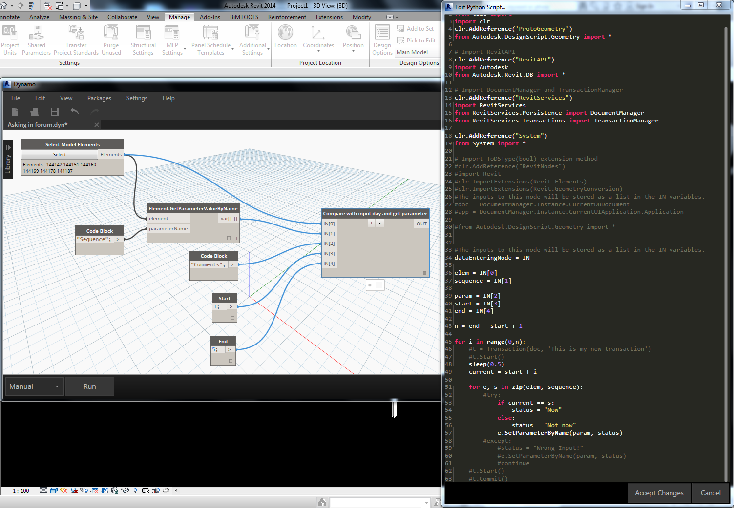The image size is (734, 508).
Task: Click Accept Changes button
Action: (x=659, y=493)
